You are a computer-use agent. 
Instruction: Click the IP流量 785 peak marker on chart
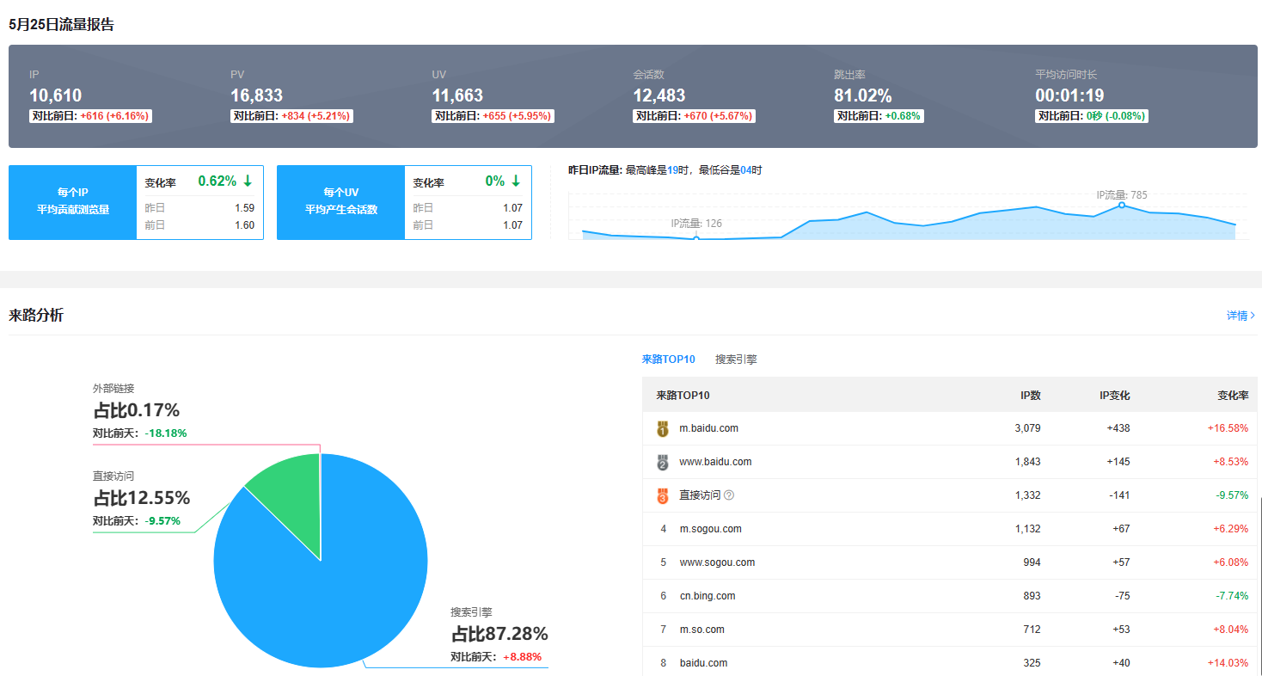1122,206
